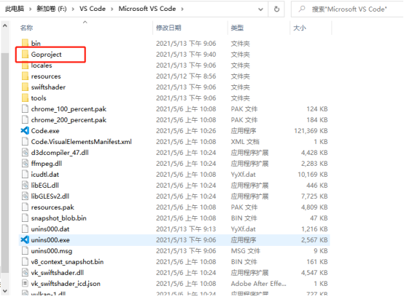Click the 2021/5/13 下午 9:40 date cell
The image size is (404, 302).
(x=186, y=55)
